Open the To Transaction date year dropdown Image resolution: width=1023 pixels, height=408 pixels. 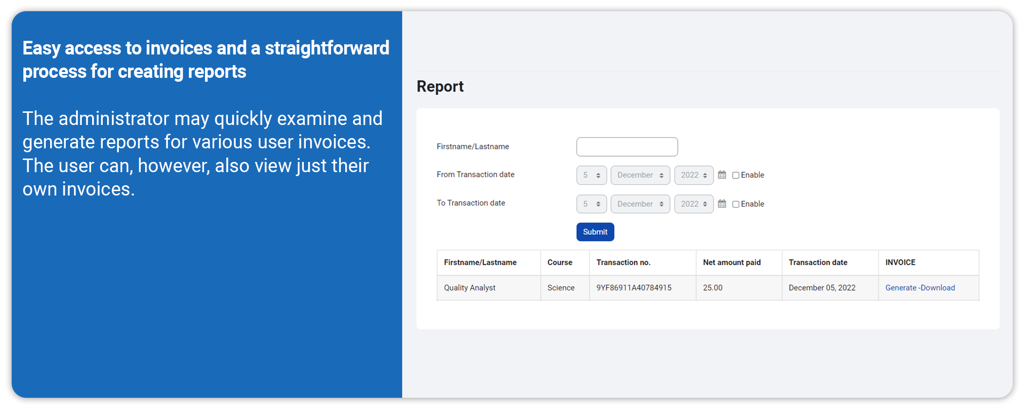[693, 204]
